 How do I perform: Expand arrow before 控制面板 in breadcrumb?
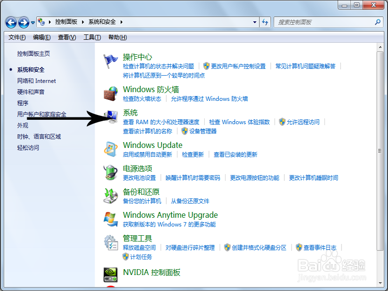50,22
